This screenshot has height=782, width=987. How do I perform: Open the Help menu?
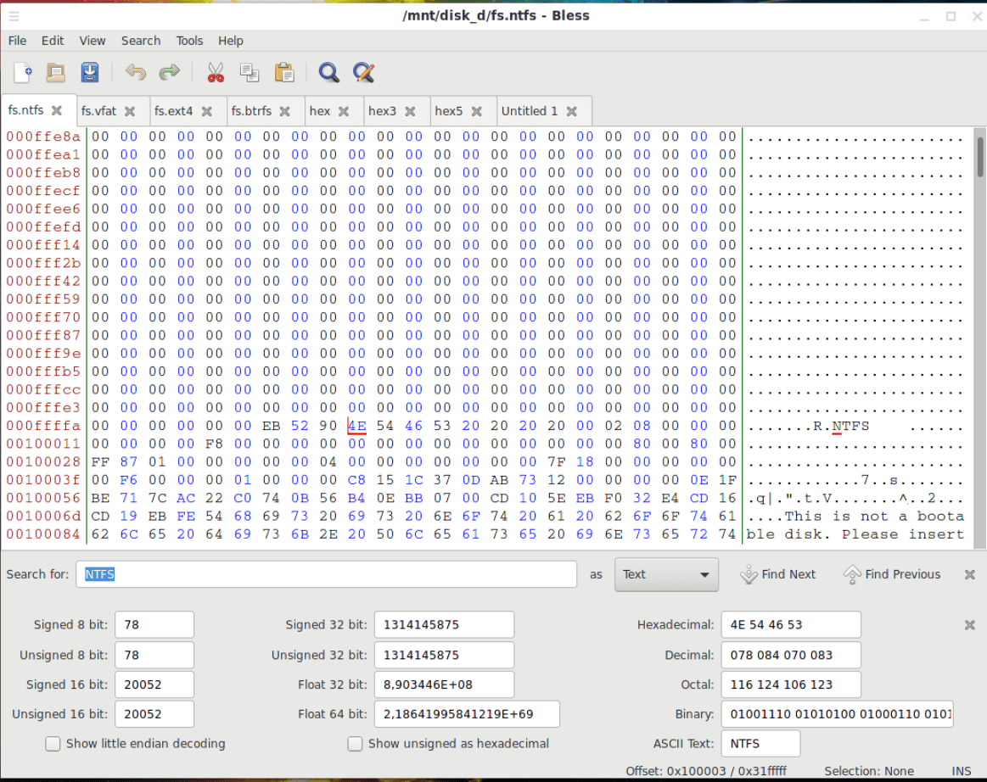click(230, 40)
